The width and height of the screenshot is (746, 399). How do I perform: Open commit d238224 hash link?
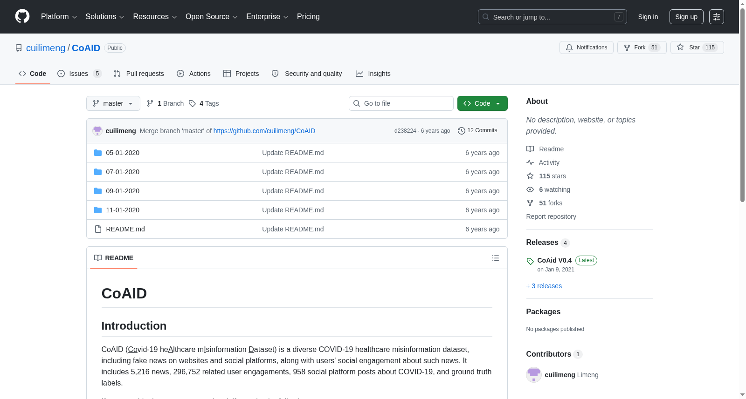405,131
